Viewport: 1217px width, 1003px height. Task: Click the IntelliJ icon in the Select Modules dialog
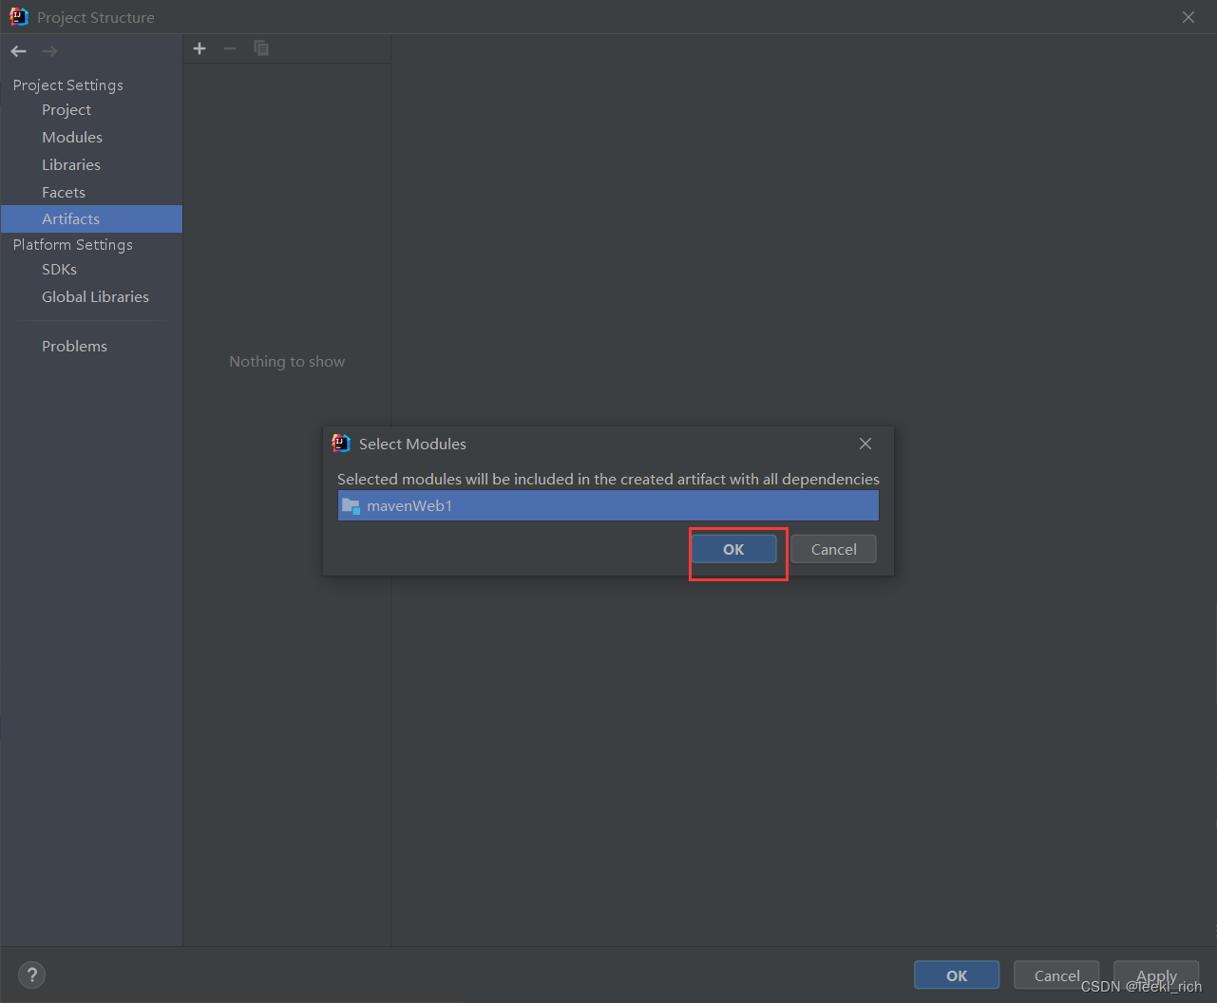click(341, 443)
